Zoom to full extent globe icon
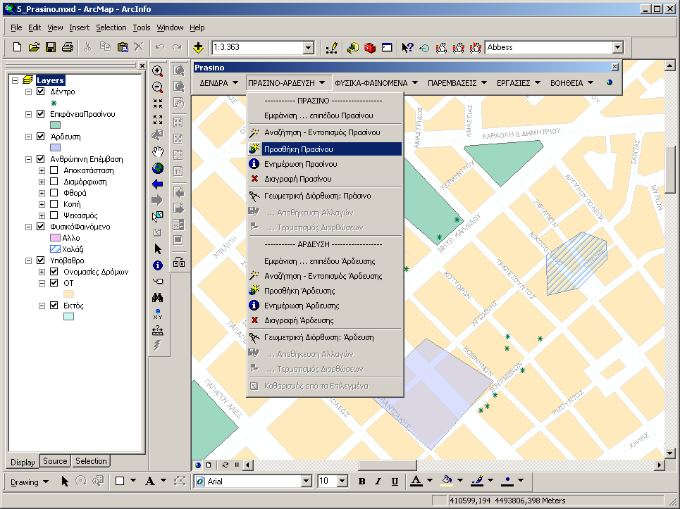 [x=158, y=168]
